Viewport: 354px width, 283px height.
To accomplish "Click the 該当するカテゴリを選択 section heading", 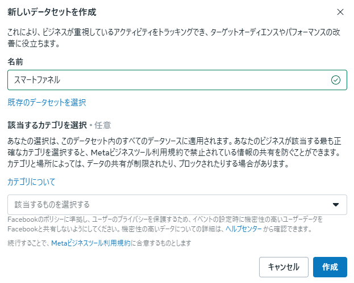I will point(47,125).
